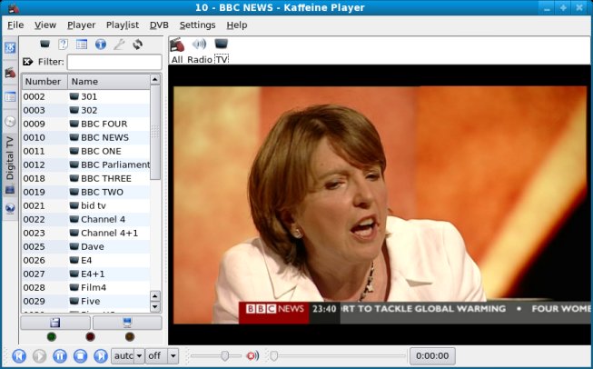Toggle mute speaker icon
593x369 pixels.
point(252,355)
